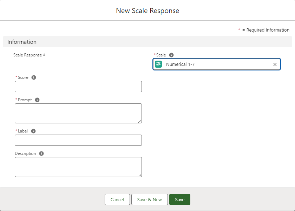The height and width of the screenshot is (211, 295).
Task: Click the info icon next to Scale
Action: [x=171, y=55]
